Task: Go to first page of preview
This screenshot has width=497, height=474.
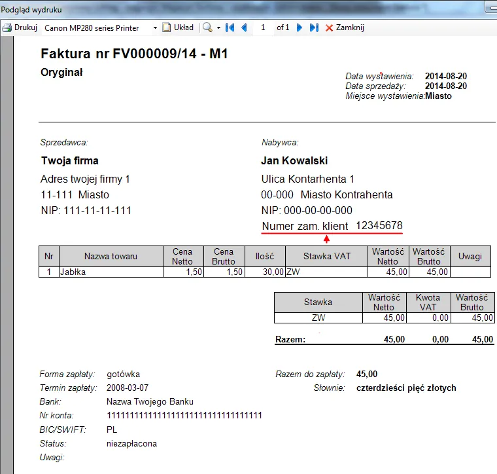Action: pos(230,27)
